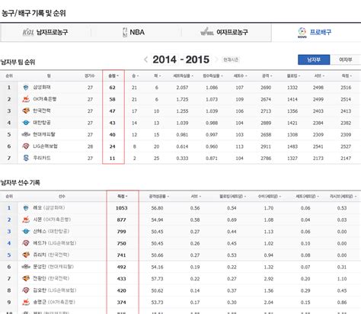Open the NBA tab
Image resolution: width=361 pixels, height=314 pixels.
click(x=136, y=32)
